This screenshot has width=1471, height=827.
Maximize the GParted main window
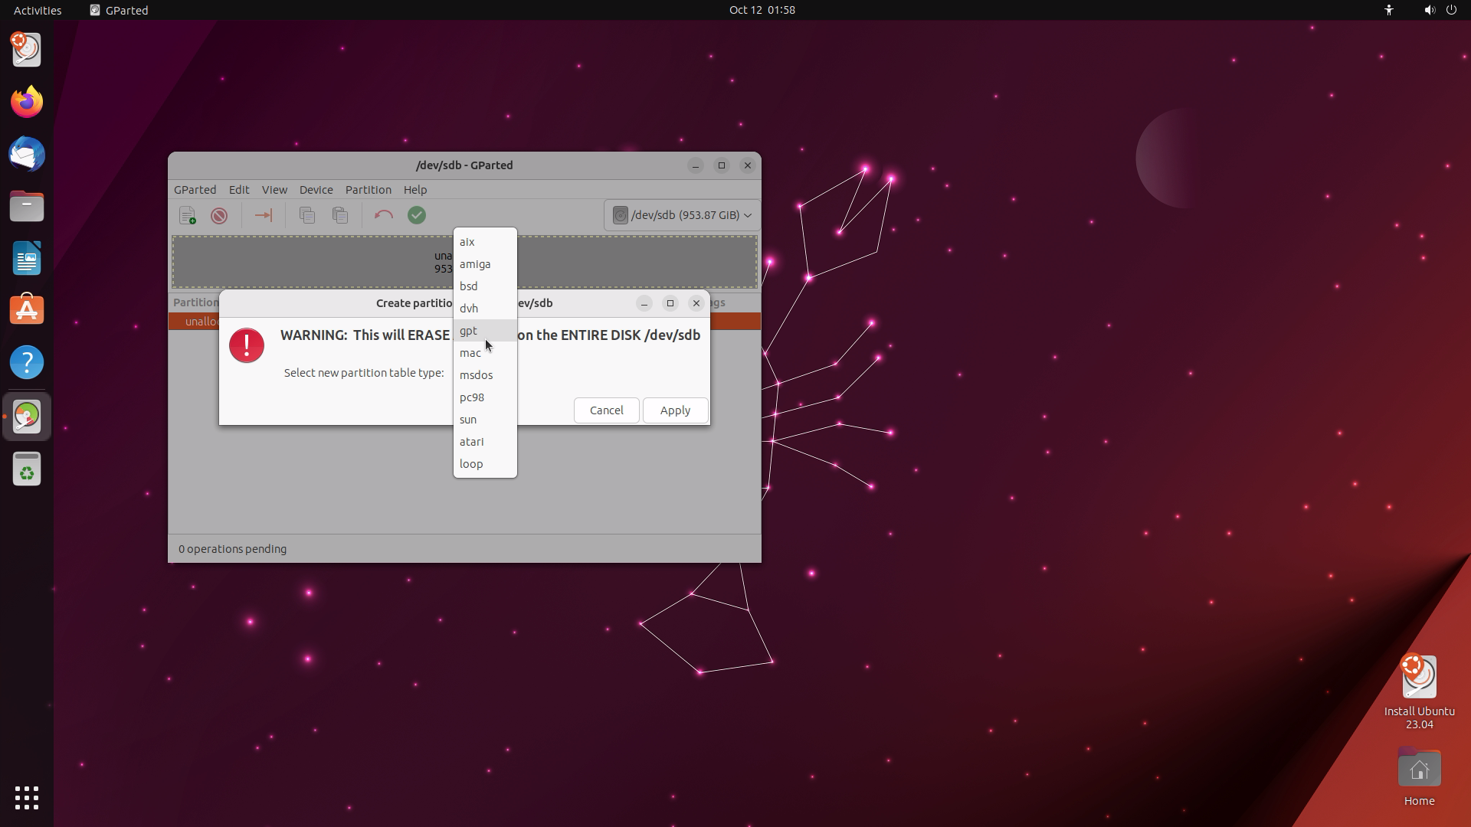(722, 165)
